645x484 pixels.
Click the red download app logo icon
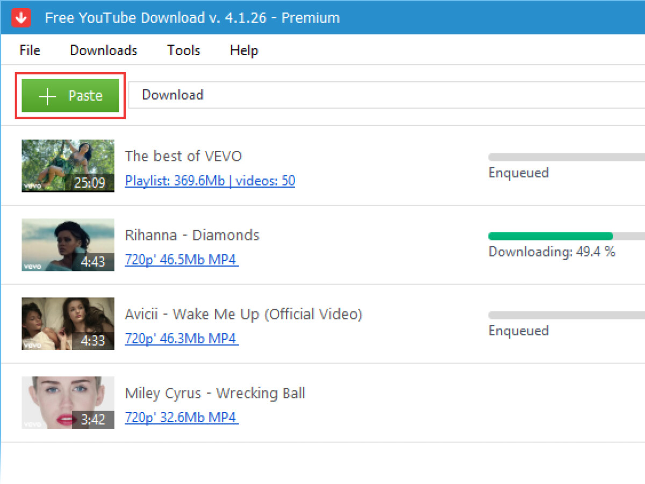click(x=21, y=18)
